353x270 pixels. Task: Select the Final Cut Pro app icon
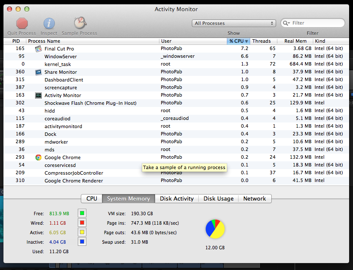coord(38,49)
